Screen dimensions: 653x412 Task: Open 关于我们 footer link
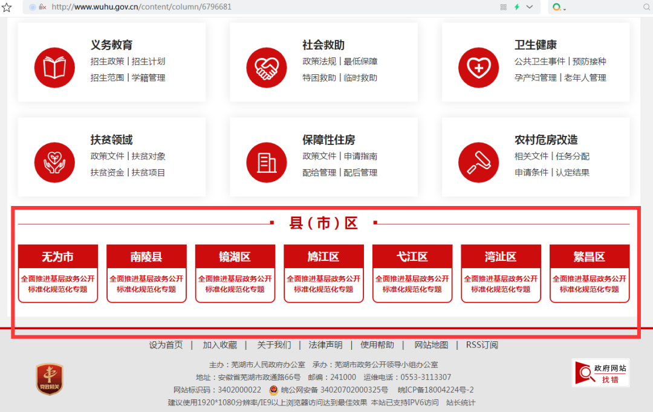pyautogui.click(x=274, y=345)
